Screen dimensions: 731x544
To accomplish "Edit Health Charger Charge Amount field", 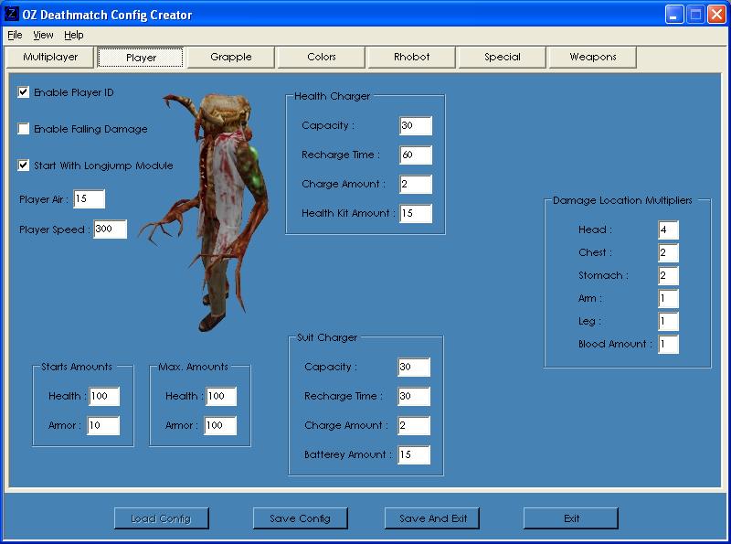I will (x=416, y=185).
